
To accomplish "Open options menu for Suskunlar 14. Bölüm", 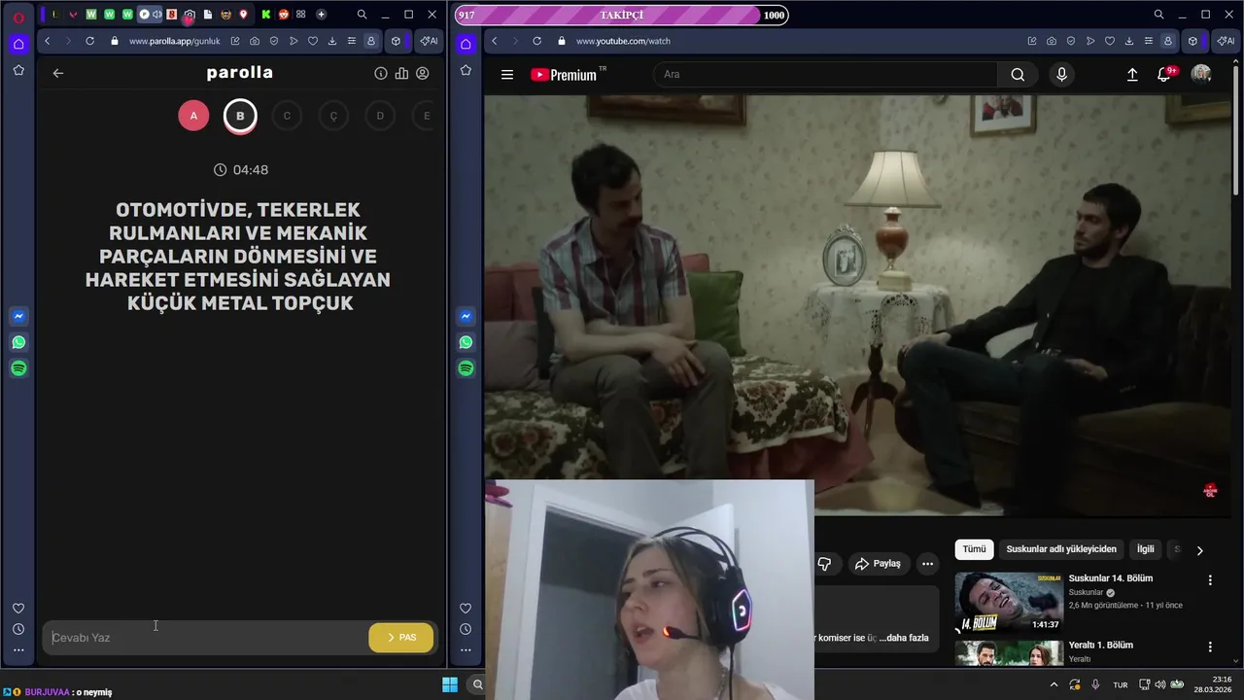I will point(1210,580).
